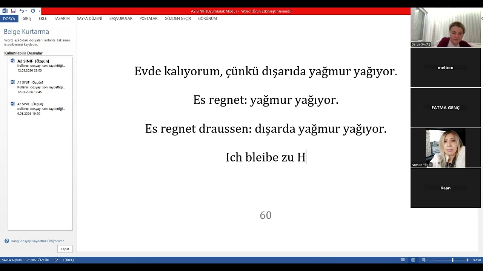
Task: Click the sentence 'Es regnet: yağmur yağıyor.'
Action: [266, 100]
